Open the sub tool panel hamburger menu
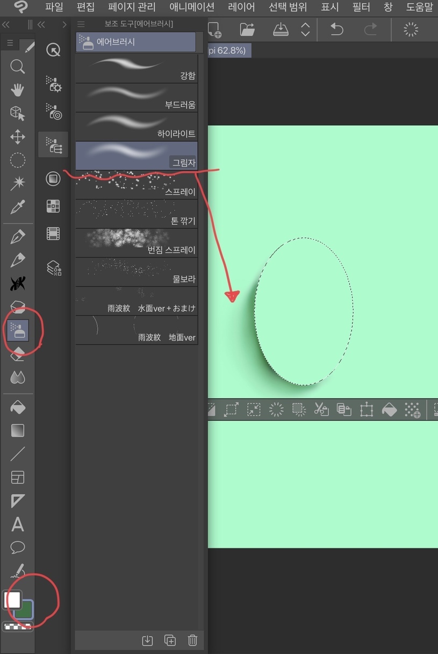Image resolution: width=438 pixels, height=654 pixels. coord(81,24)
